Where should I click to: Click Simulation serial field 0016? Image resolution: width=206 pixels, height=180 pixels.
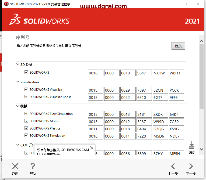(x=96, y=136)
